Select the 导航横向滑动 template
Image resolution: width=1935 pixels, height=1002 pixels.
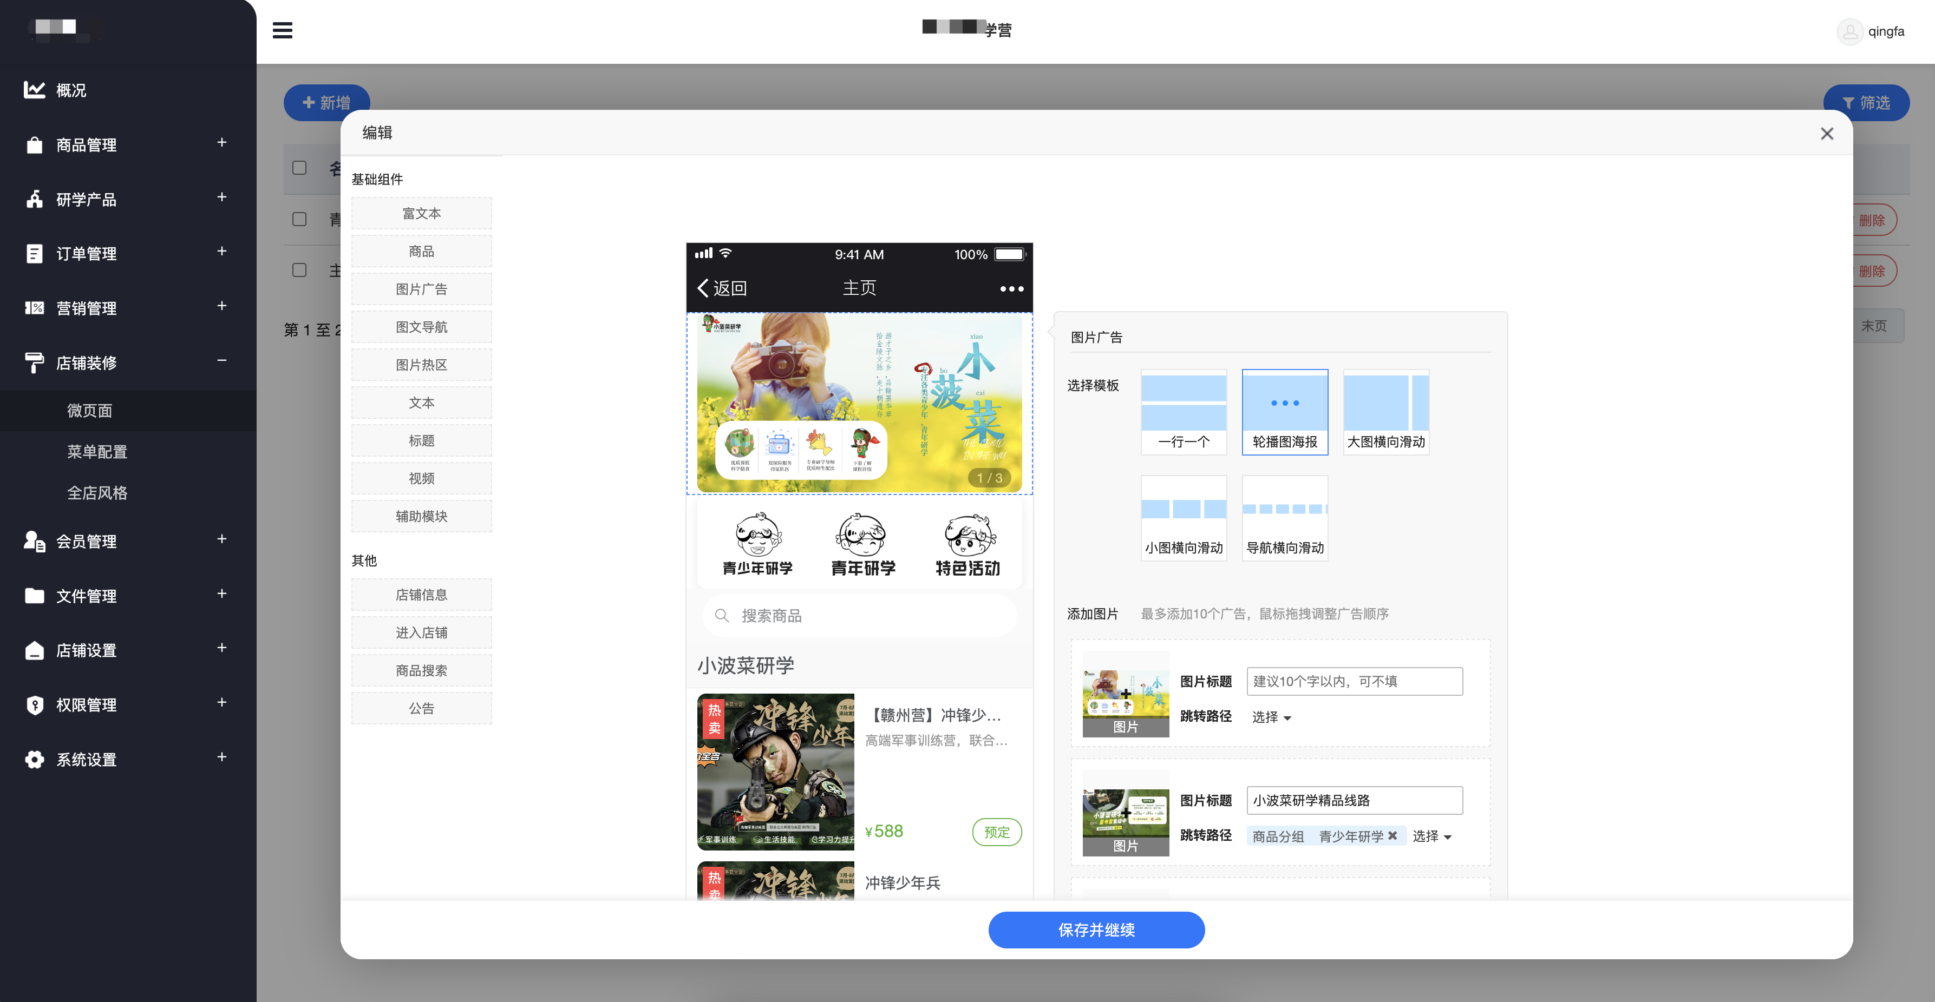[1285, 518]
